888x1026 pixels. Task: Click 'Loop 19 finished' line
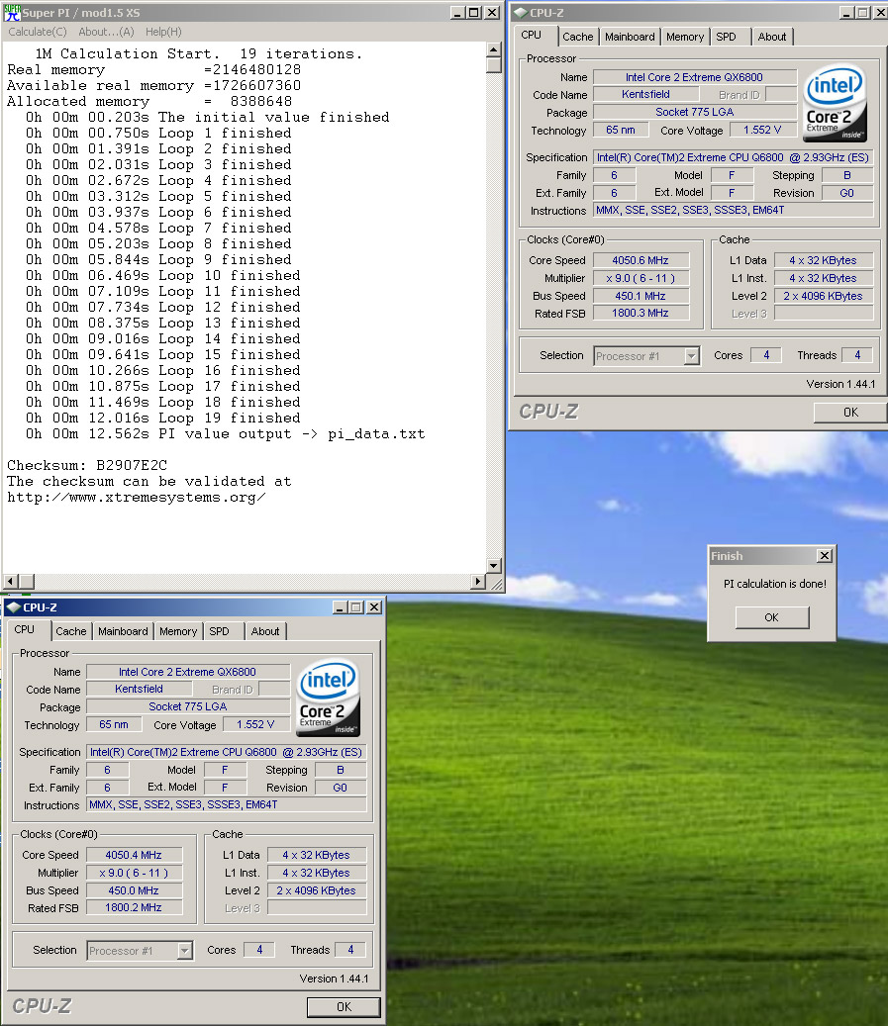163,419
